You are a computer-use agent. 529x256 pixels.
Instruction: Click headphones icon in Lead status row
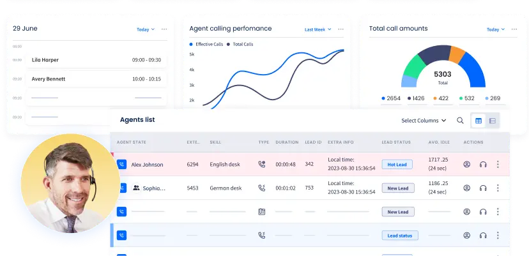483,235
